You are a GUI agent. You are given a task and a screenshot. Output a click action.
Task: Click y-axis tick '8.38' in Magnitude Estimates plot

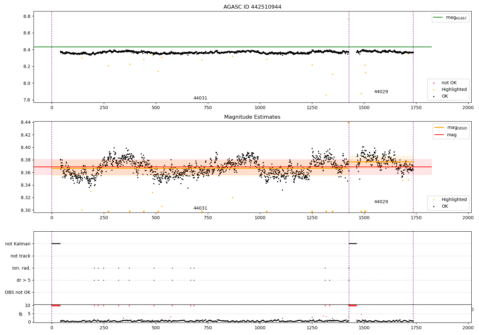25,160
